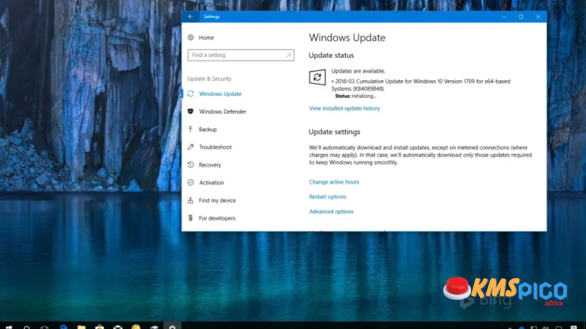Click the magnifier icon in the search box
The image size is (586, 329).
[x=289, y=55]
